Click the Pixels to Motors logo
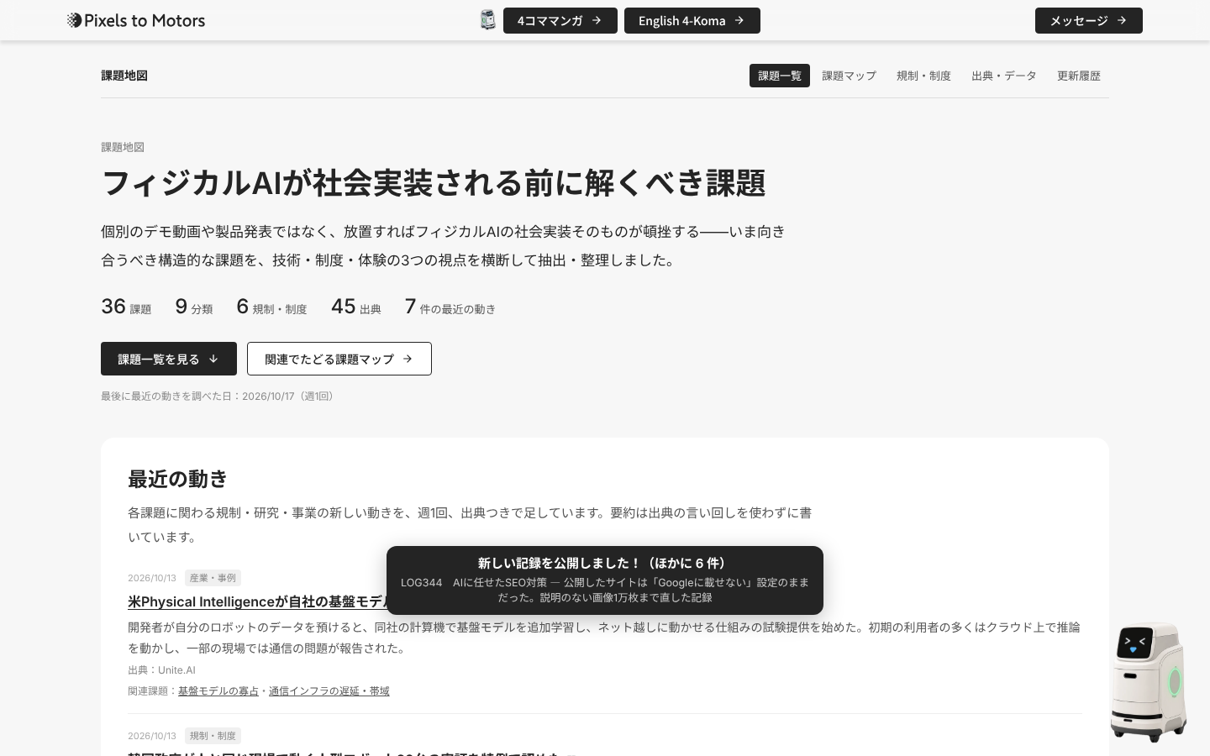Image resolution: width=1210 pixels, height=756 pixels. click(x=136, y=20)
